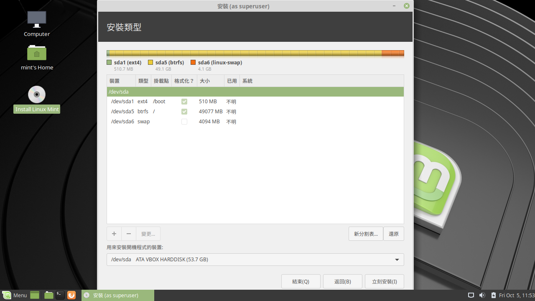This screenshot has width=535, height=301.
Task: Close the installer window
Action: point(407,6)
